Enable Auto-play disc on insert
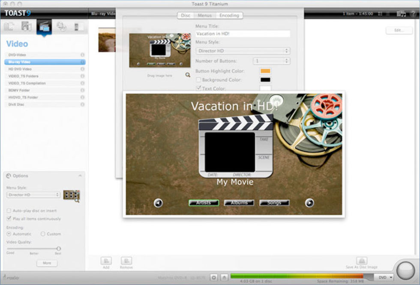420x285 pixels. coord(9,211)
